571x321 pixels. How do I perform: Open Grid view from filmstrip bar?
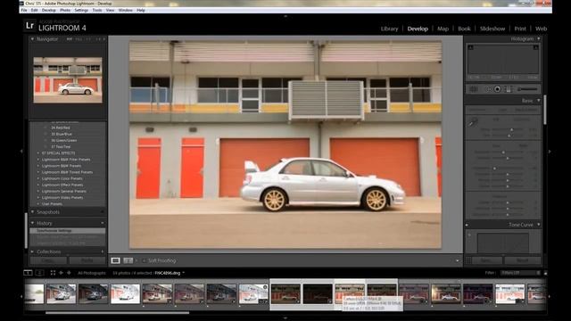click(53, 273)
